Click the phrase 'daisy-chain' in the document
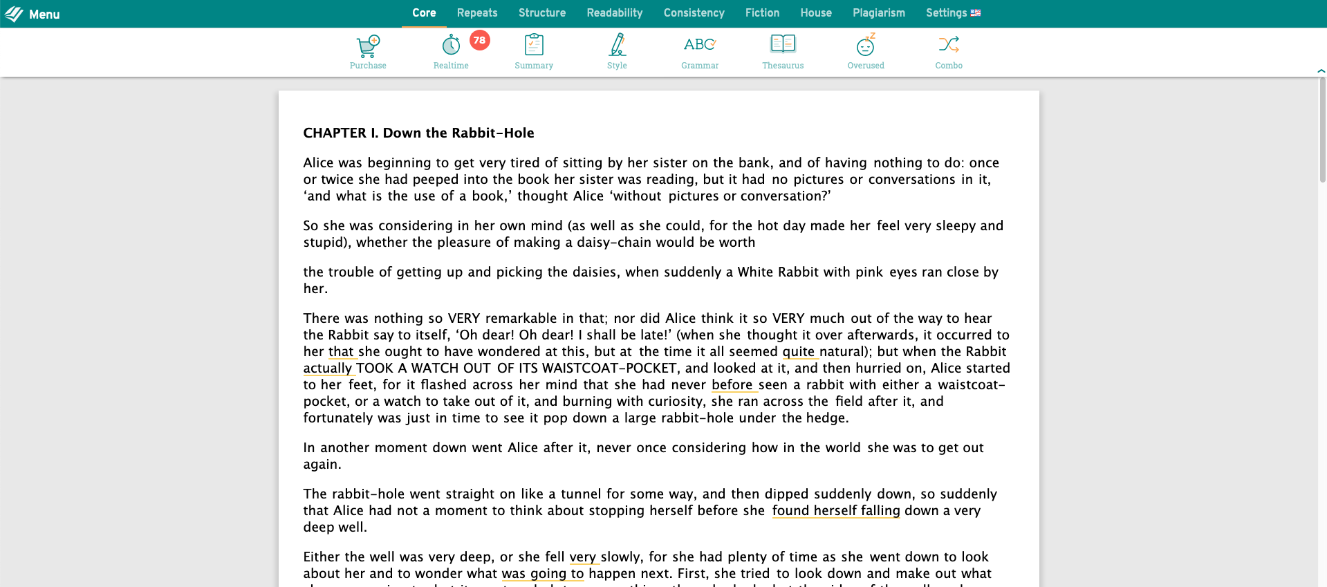This screenshot has width=1327, height=587. 614,243
